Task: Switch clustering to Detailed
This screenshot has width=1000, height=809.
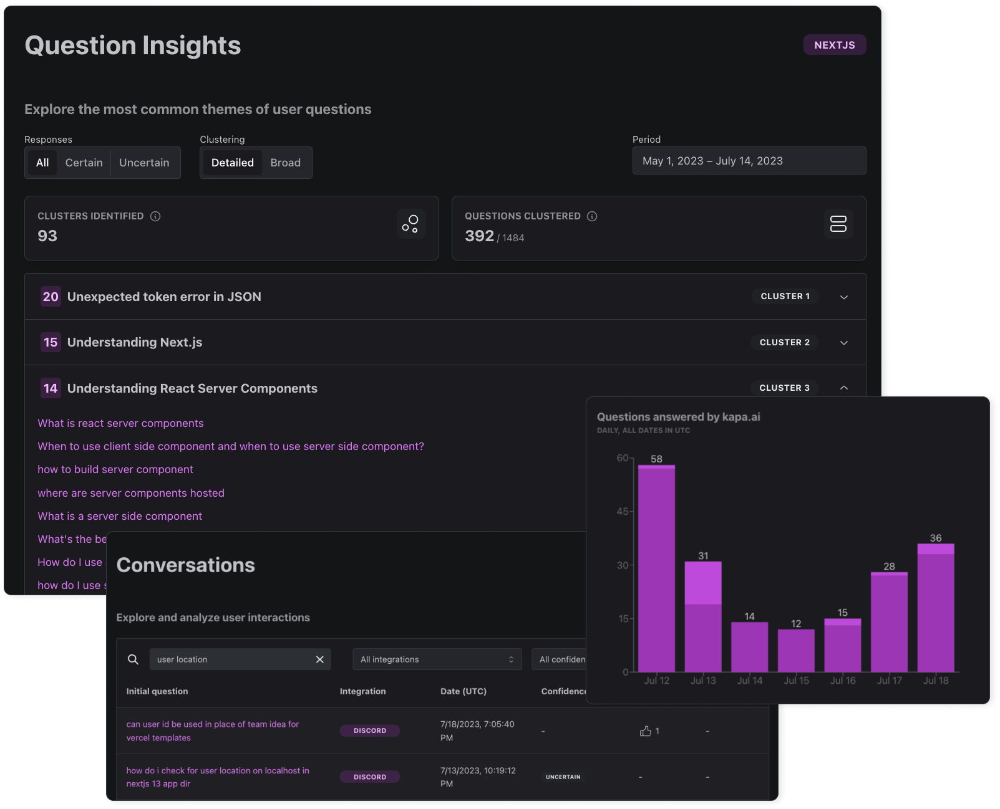Action: click(233, 163)
